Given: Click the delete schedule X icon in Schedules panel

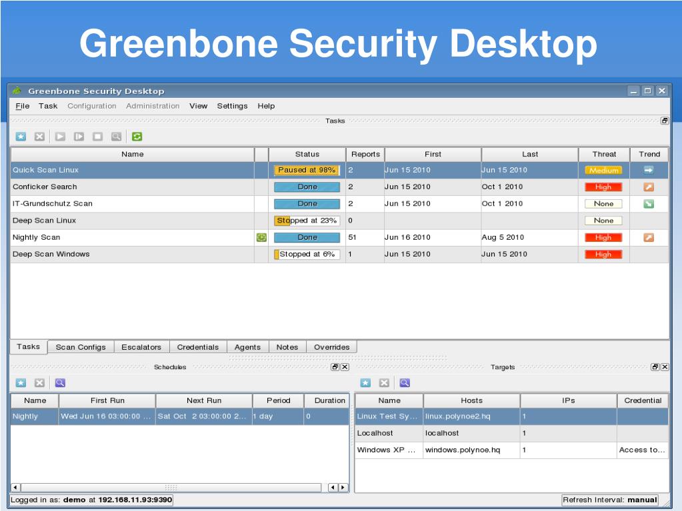Looking at the screenshot, I should point(39,383).
